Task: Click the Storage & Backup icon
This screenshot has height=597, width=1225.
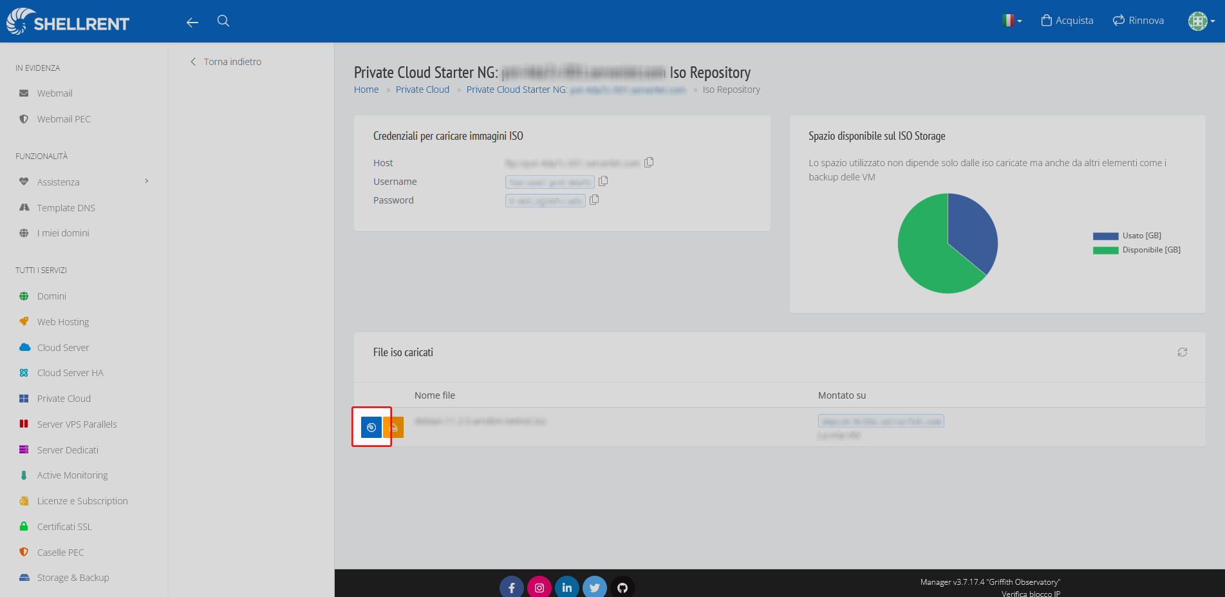Action: 24,578
